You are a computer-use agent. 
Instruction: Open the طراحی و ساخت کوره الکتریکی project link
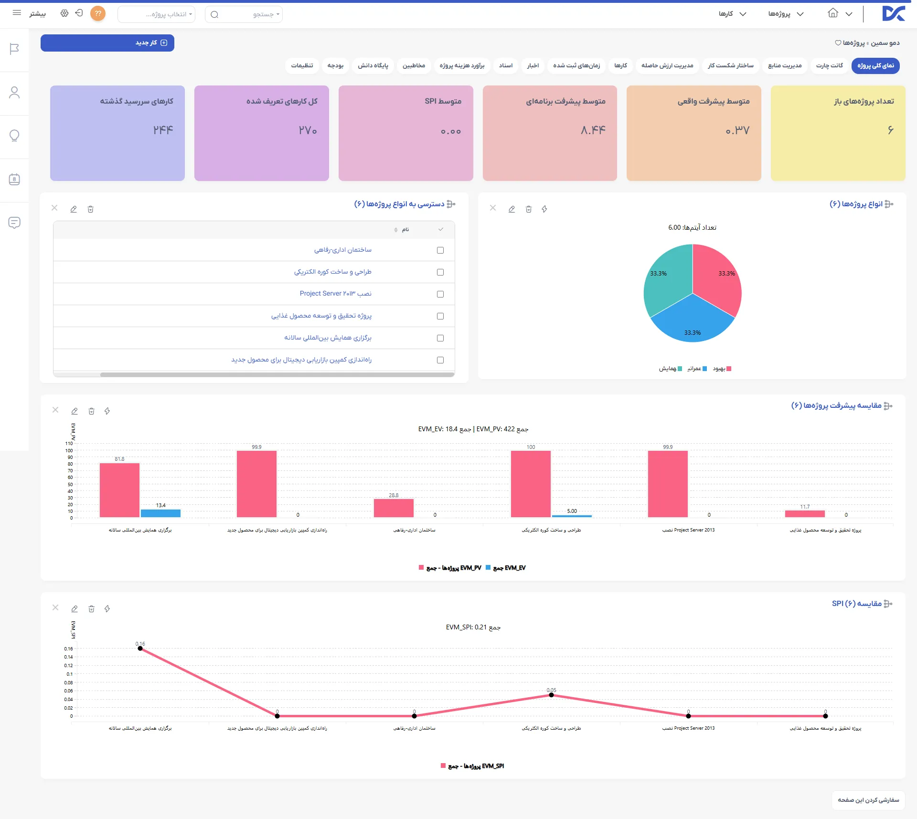tap(332, 272)
